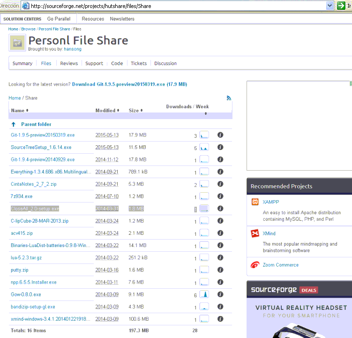Click the Home link above file table
Image resolution: width=352 pixels, height=338 pixels.
pyautogui.click(x=15, y=98)
